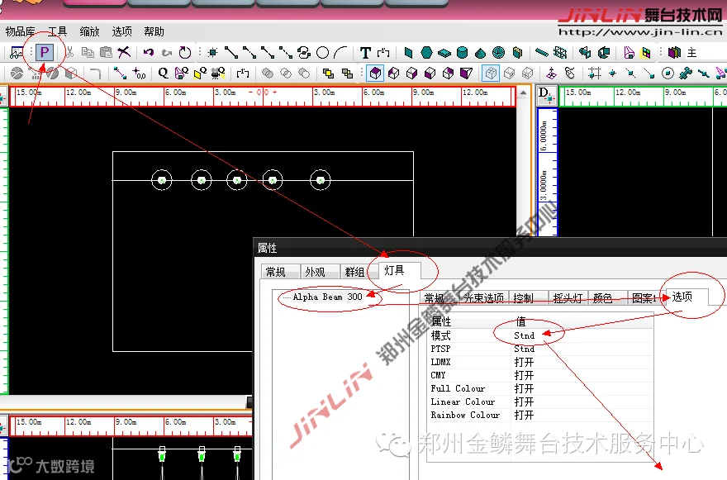The image size is (727, 480).
Task: Click the Rainbow Colour 打开 value
Action: (x=524, y=415)
